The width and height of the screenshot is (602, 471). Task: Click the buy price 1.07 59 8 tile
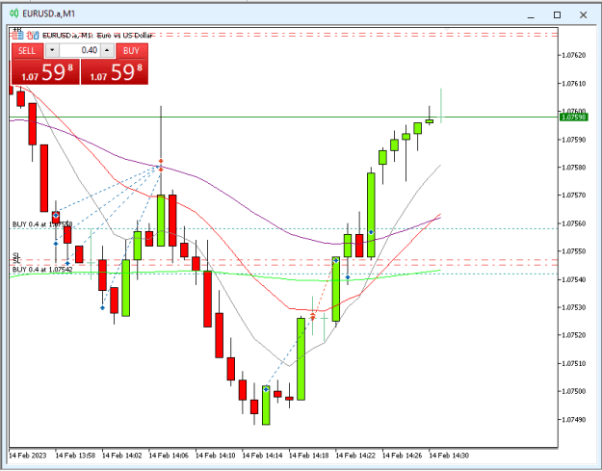click(x=115, y=72)
